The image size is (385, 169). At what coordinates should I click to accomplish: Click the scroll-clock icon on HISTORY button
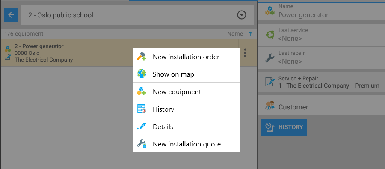pyautogui.click(x=270, y=127)
